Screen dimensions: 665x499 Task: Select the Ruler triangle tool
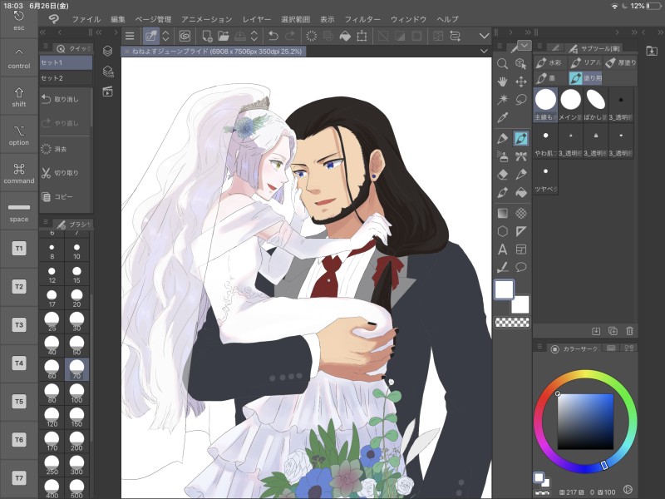tap(521, 231)
